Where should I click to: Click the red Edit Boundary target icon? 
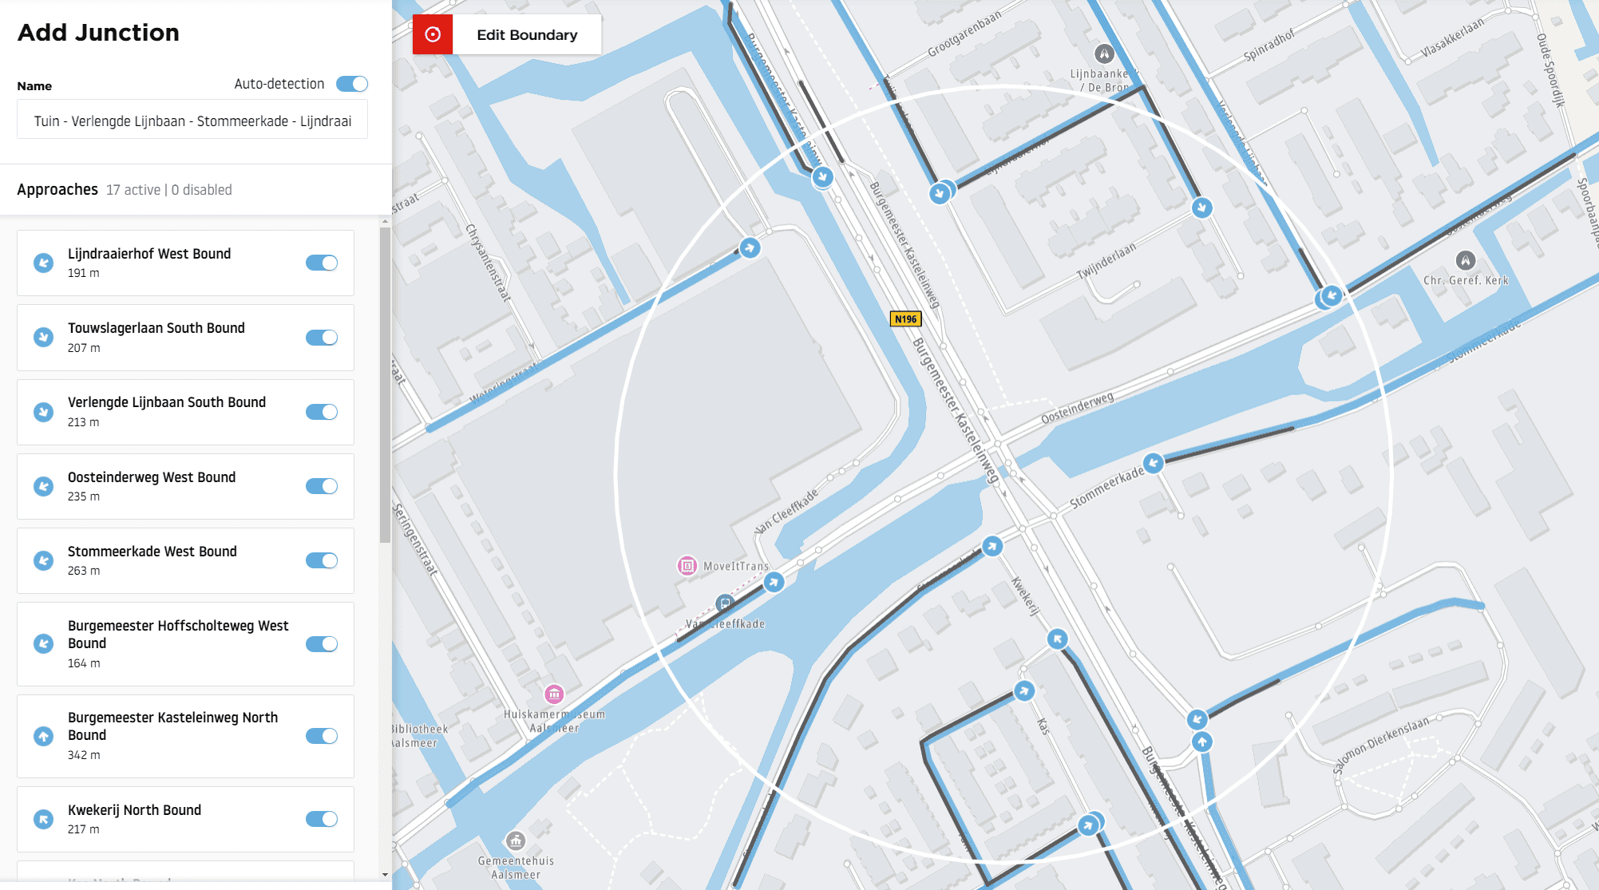click(x=433, y=34)
